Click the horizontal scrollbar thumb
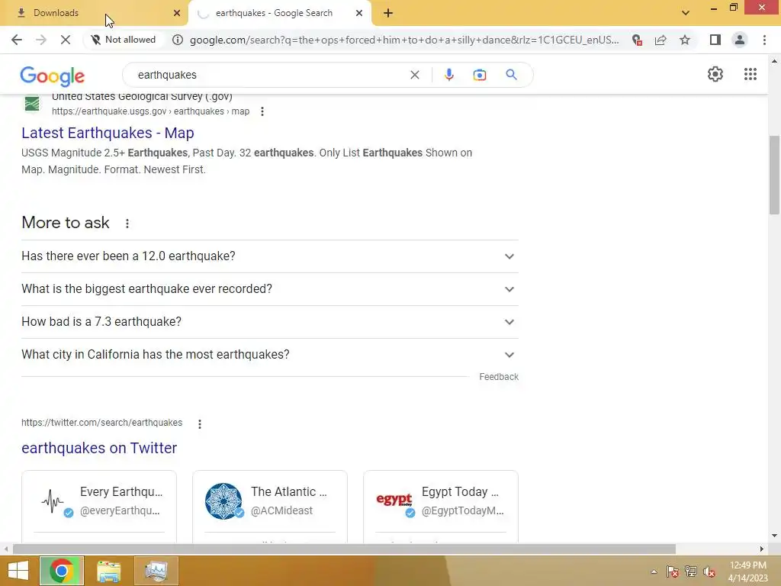Screen dimensions: 781x586 tap(344, 549)
